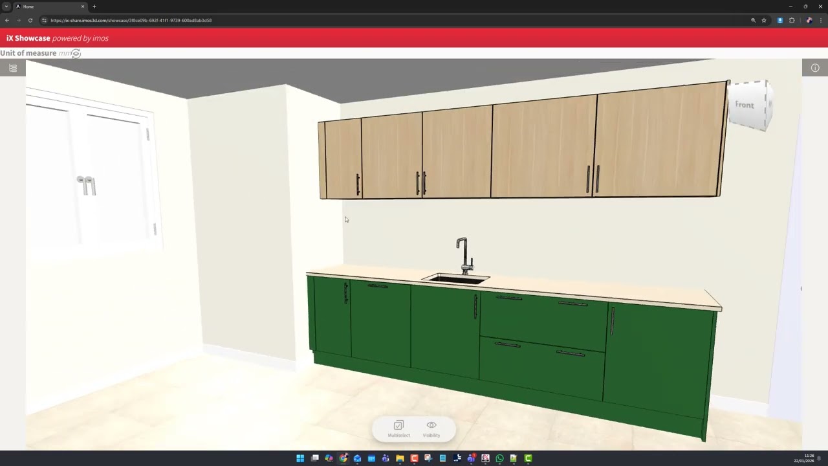Open the tab search dropdown arrow

pos(6,6)
